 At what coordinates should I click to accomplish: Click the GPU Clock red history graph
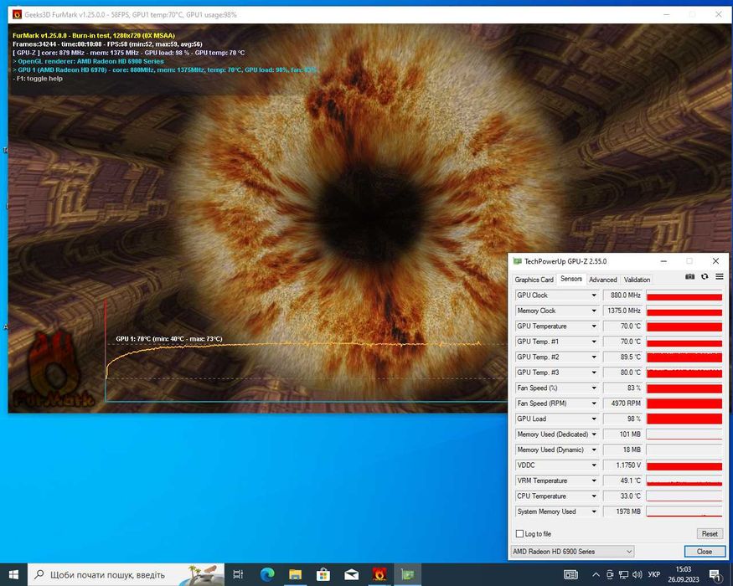click(684, 296)
